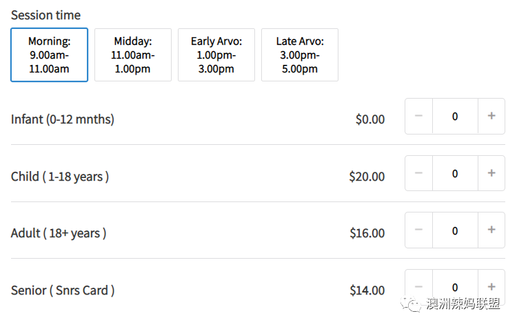The width and height of the screenshot is (517, 327).
Task: Click the Adult ticket $16.00 price
Action: click(367, 233)
